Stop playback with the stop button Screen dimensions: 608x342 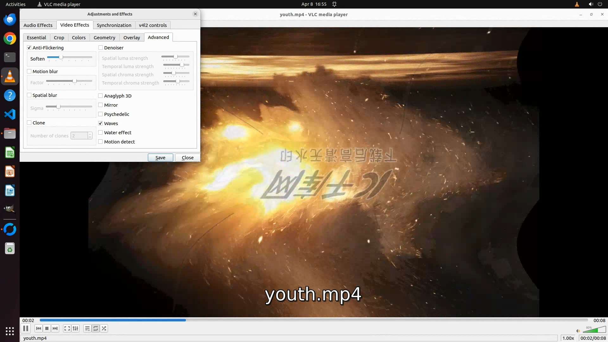pyautogui.click(x=47, y=328)
